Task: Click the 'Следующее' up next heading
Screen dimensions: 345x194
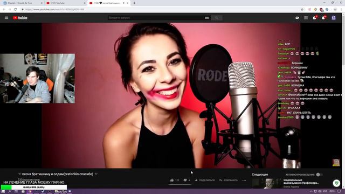Action: coord(260,175)
